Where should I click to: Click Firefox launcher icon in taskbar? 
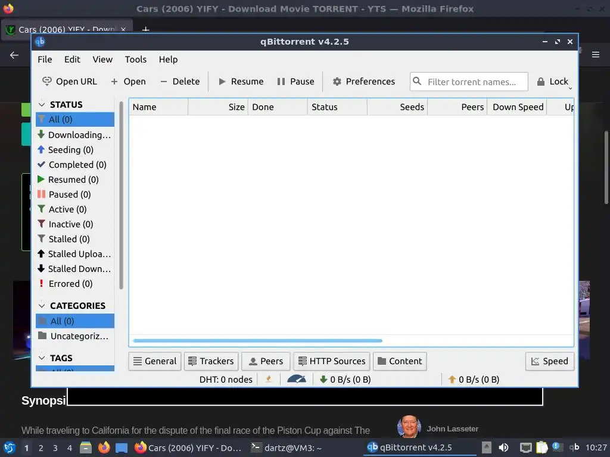pos(104,447)
